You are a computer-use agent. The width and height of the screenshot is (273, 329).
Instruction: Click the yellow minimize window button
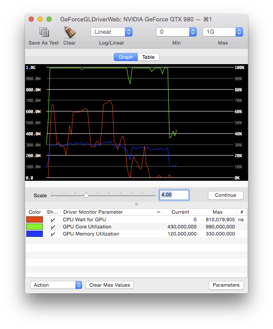pos(40,19)
